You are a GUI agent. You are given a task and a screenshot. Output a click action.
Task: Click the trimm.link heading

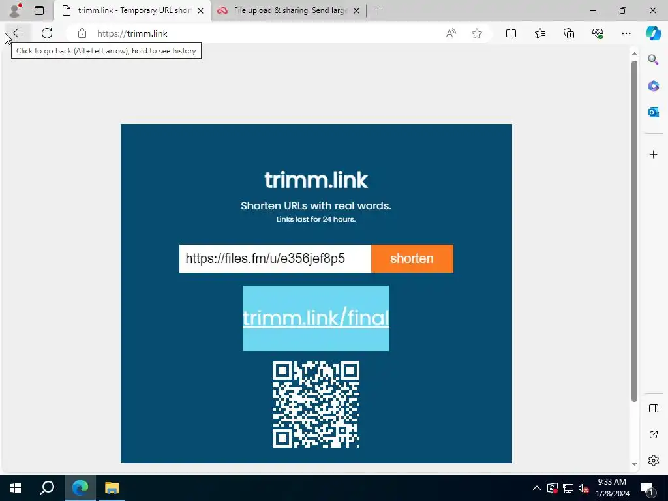pyautogui.click(x=316, y=180)
